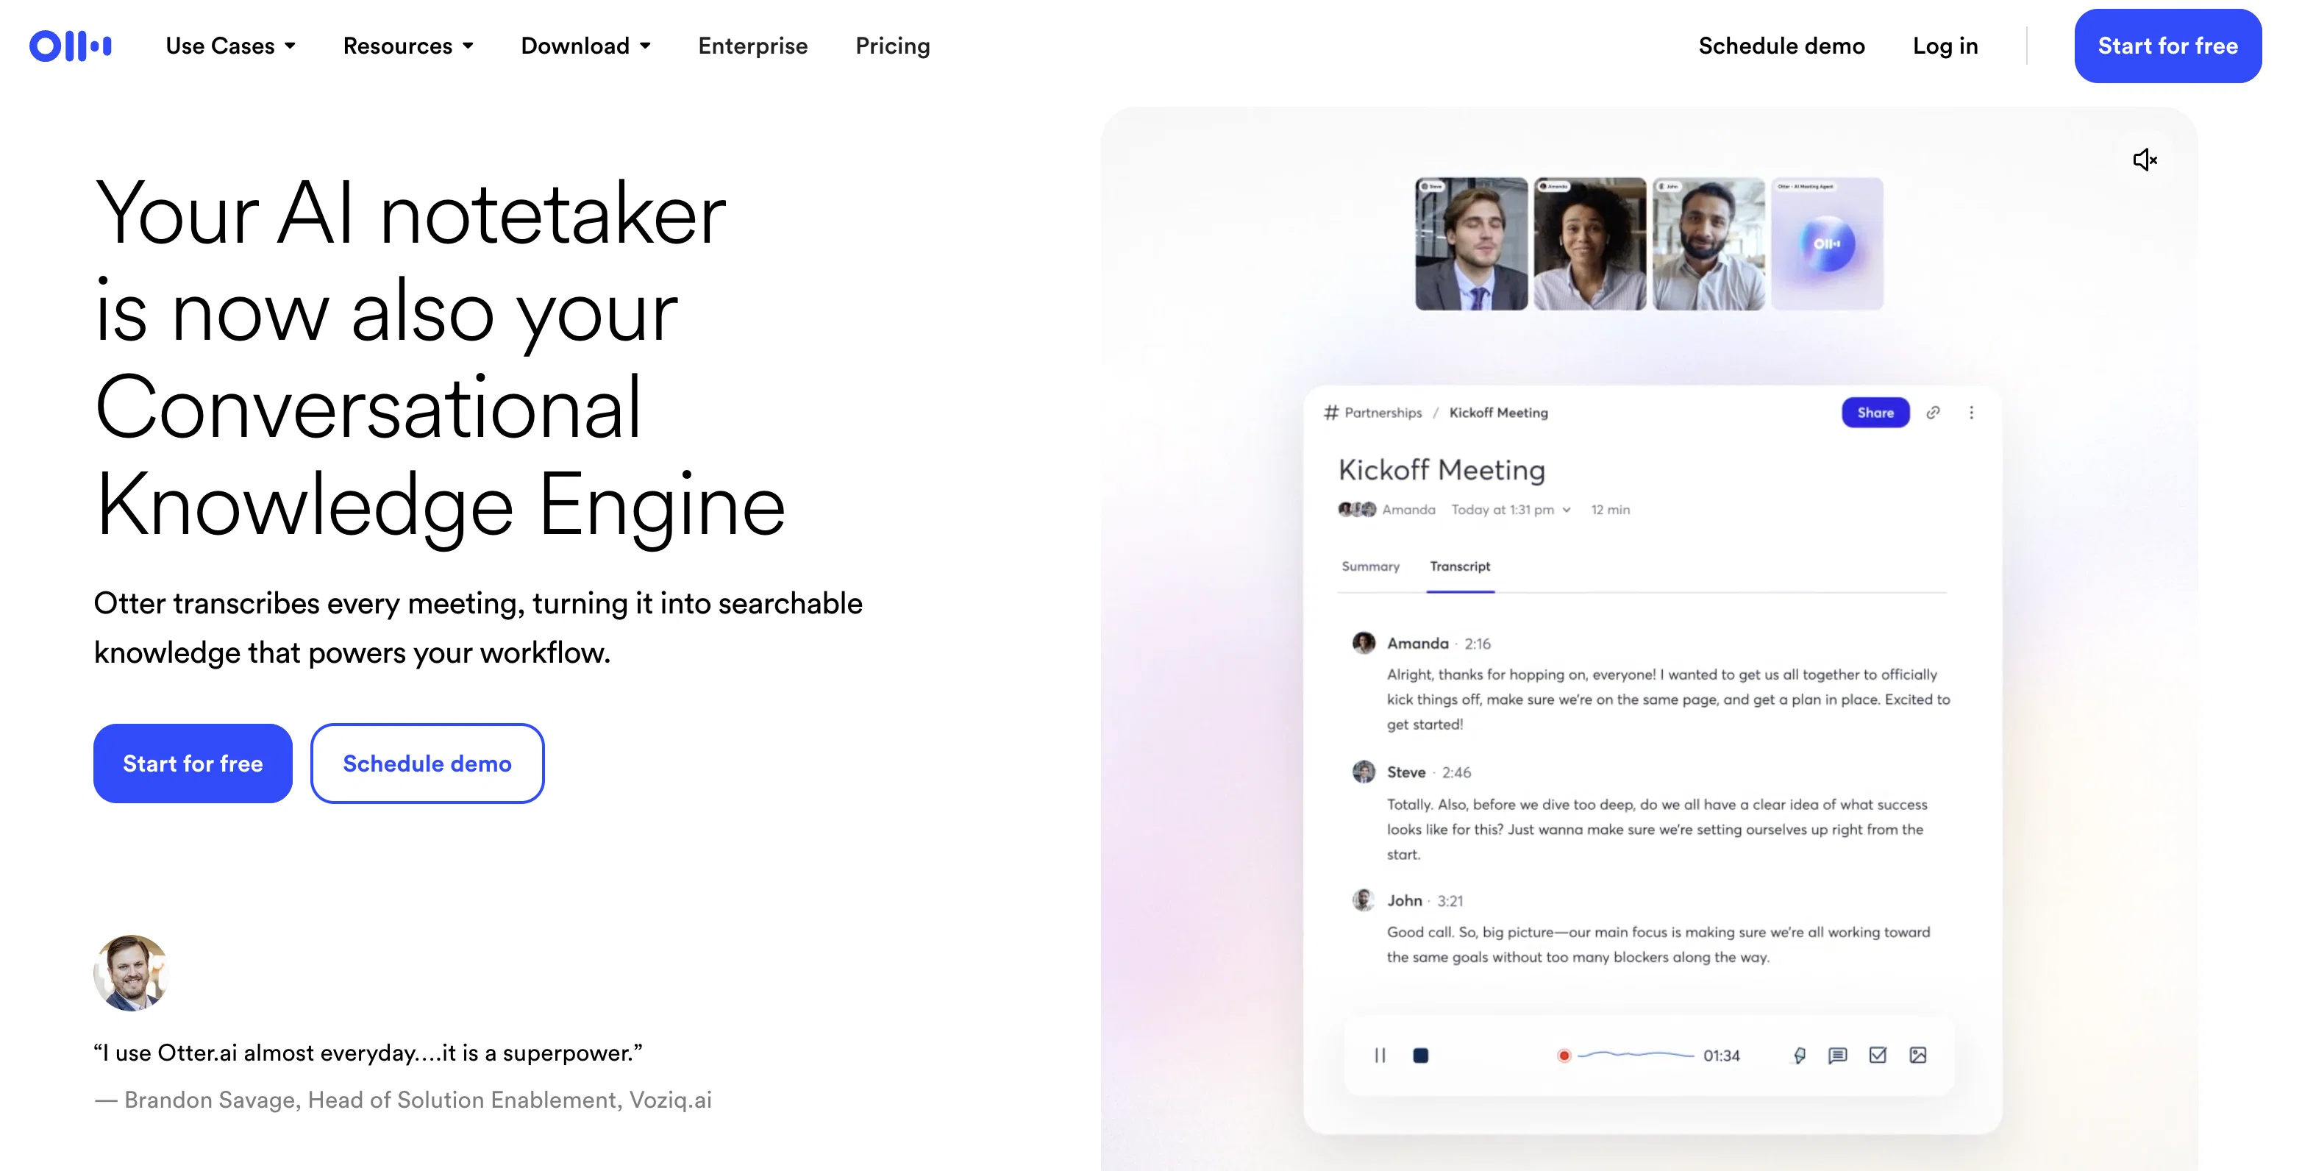The height and width of the screenshot is (1171, 2302).
Task: Click Steve's avatar in the transcript
Action: pyautogui.click(x=1364, y=772)
